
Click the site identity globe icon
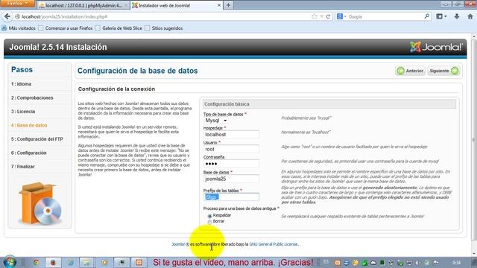(x=17, y=16)
